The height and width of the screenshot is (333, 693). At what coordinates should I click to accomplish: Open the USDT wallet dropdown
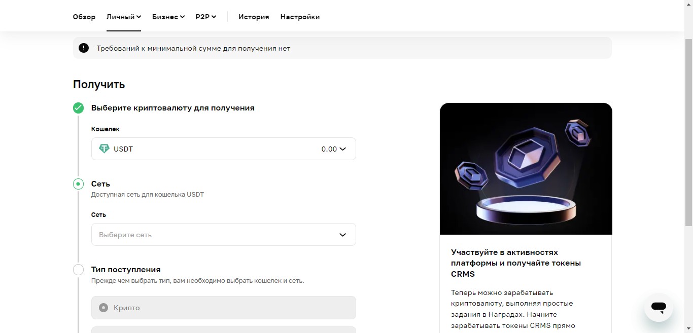tap(223, 149)
